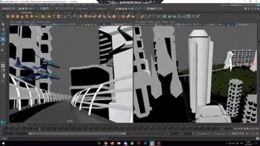Viewport: 260px width, 146px height.
Task: Click the time slider current frame marker
Action: pyautogui.click(x=39, y=129)
